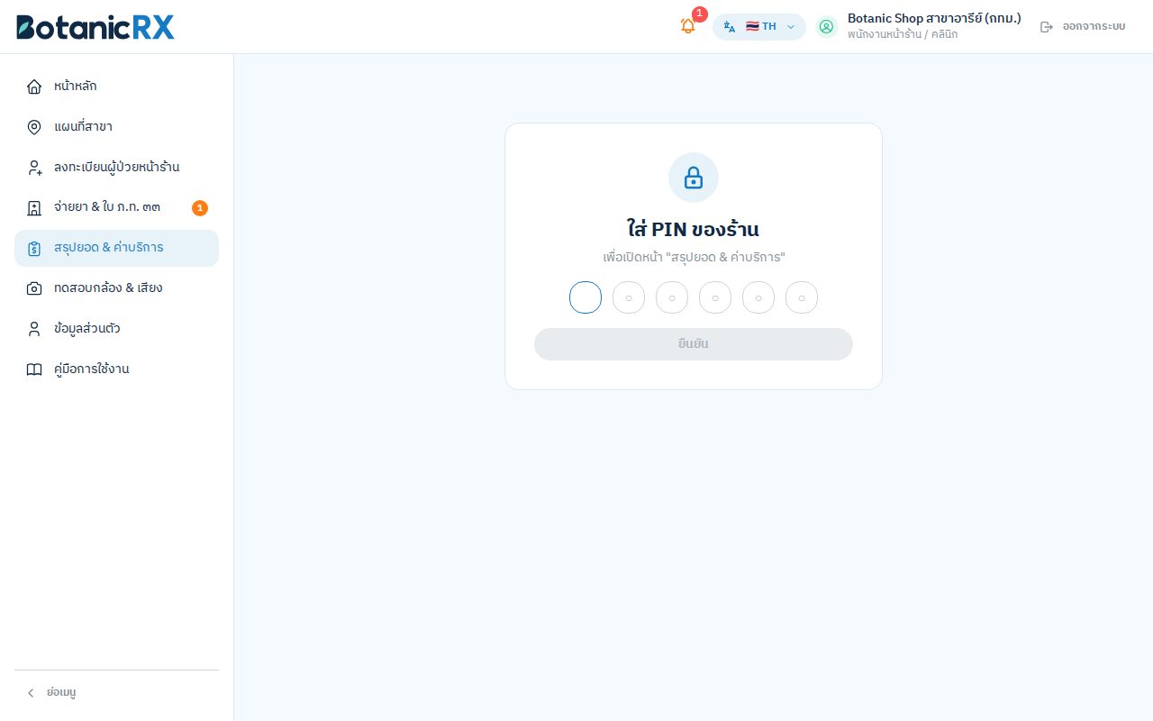Click the home icon beside หน้าหลัก
1153x721 pixels.
[x=34, y=87]
